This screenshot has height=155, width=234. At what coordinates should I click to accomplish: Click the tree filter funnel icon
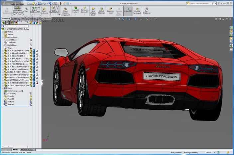3,26
